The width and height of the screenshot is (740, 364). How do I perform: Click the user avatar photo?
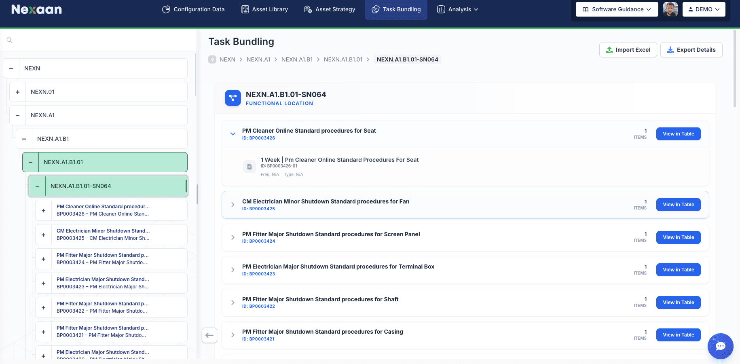click(670, 9)
